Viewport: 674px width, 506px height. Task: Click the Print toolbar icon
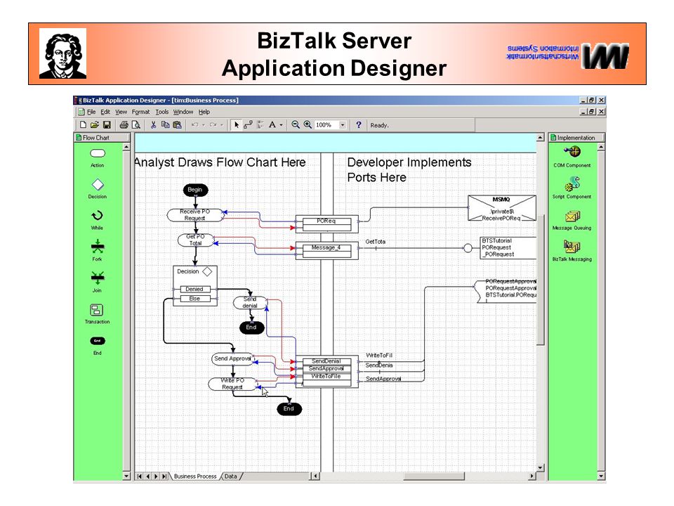(124, 125)
